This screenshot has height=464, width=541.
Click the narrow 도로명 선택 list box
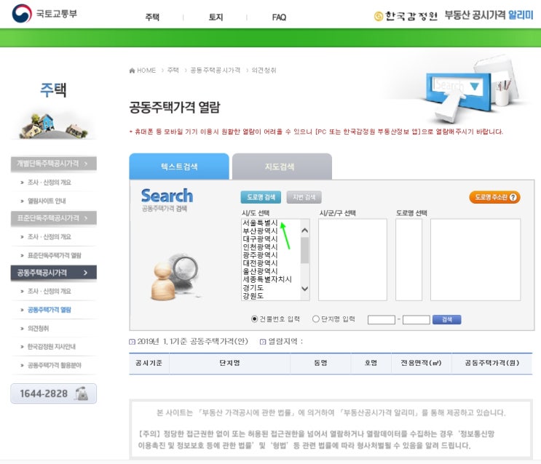pos(409,260)
